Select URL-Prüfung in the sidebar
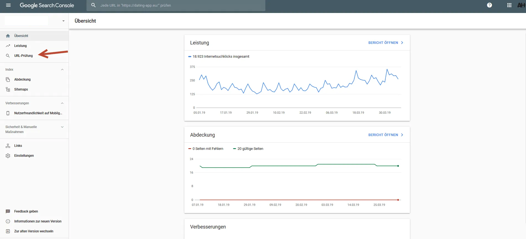526x239 pixels. [34, 56]
